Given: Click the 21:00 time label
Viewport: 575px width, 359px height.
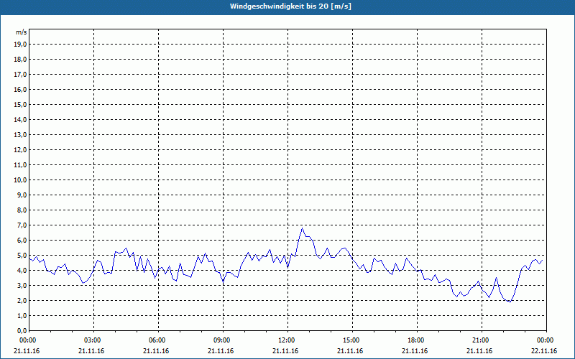Looking at the screenshot, I should coord(481,340).
